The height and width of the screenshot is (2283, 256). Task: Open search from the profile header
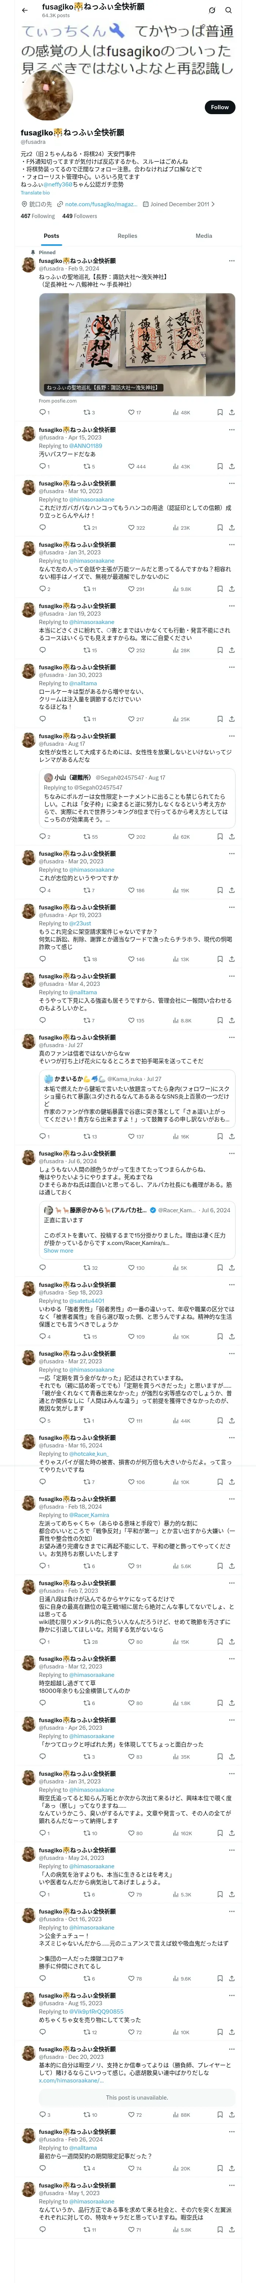[229, 11]
